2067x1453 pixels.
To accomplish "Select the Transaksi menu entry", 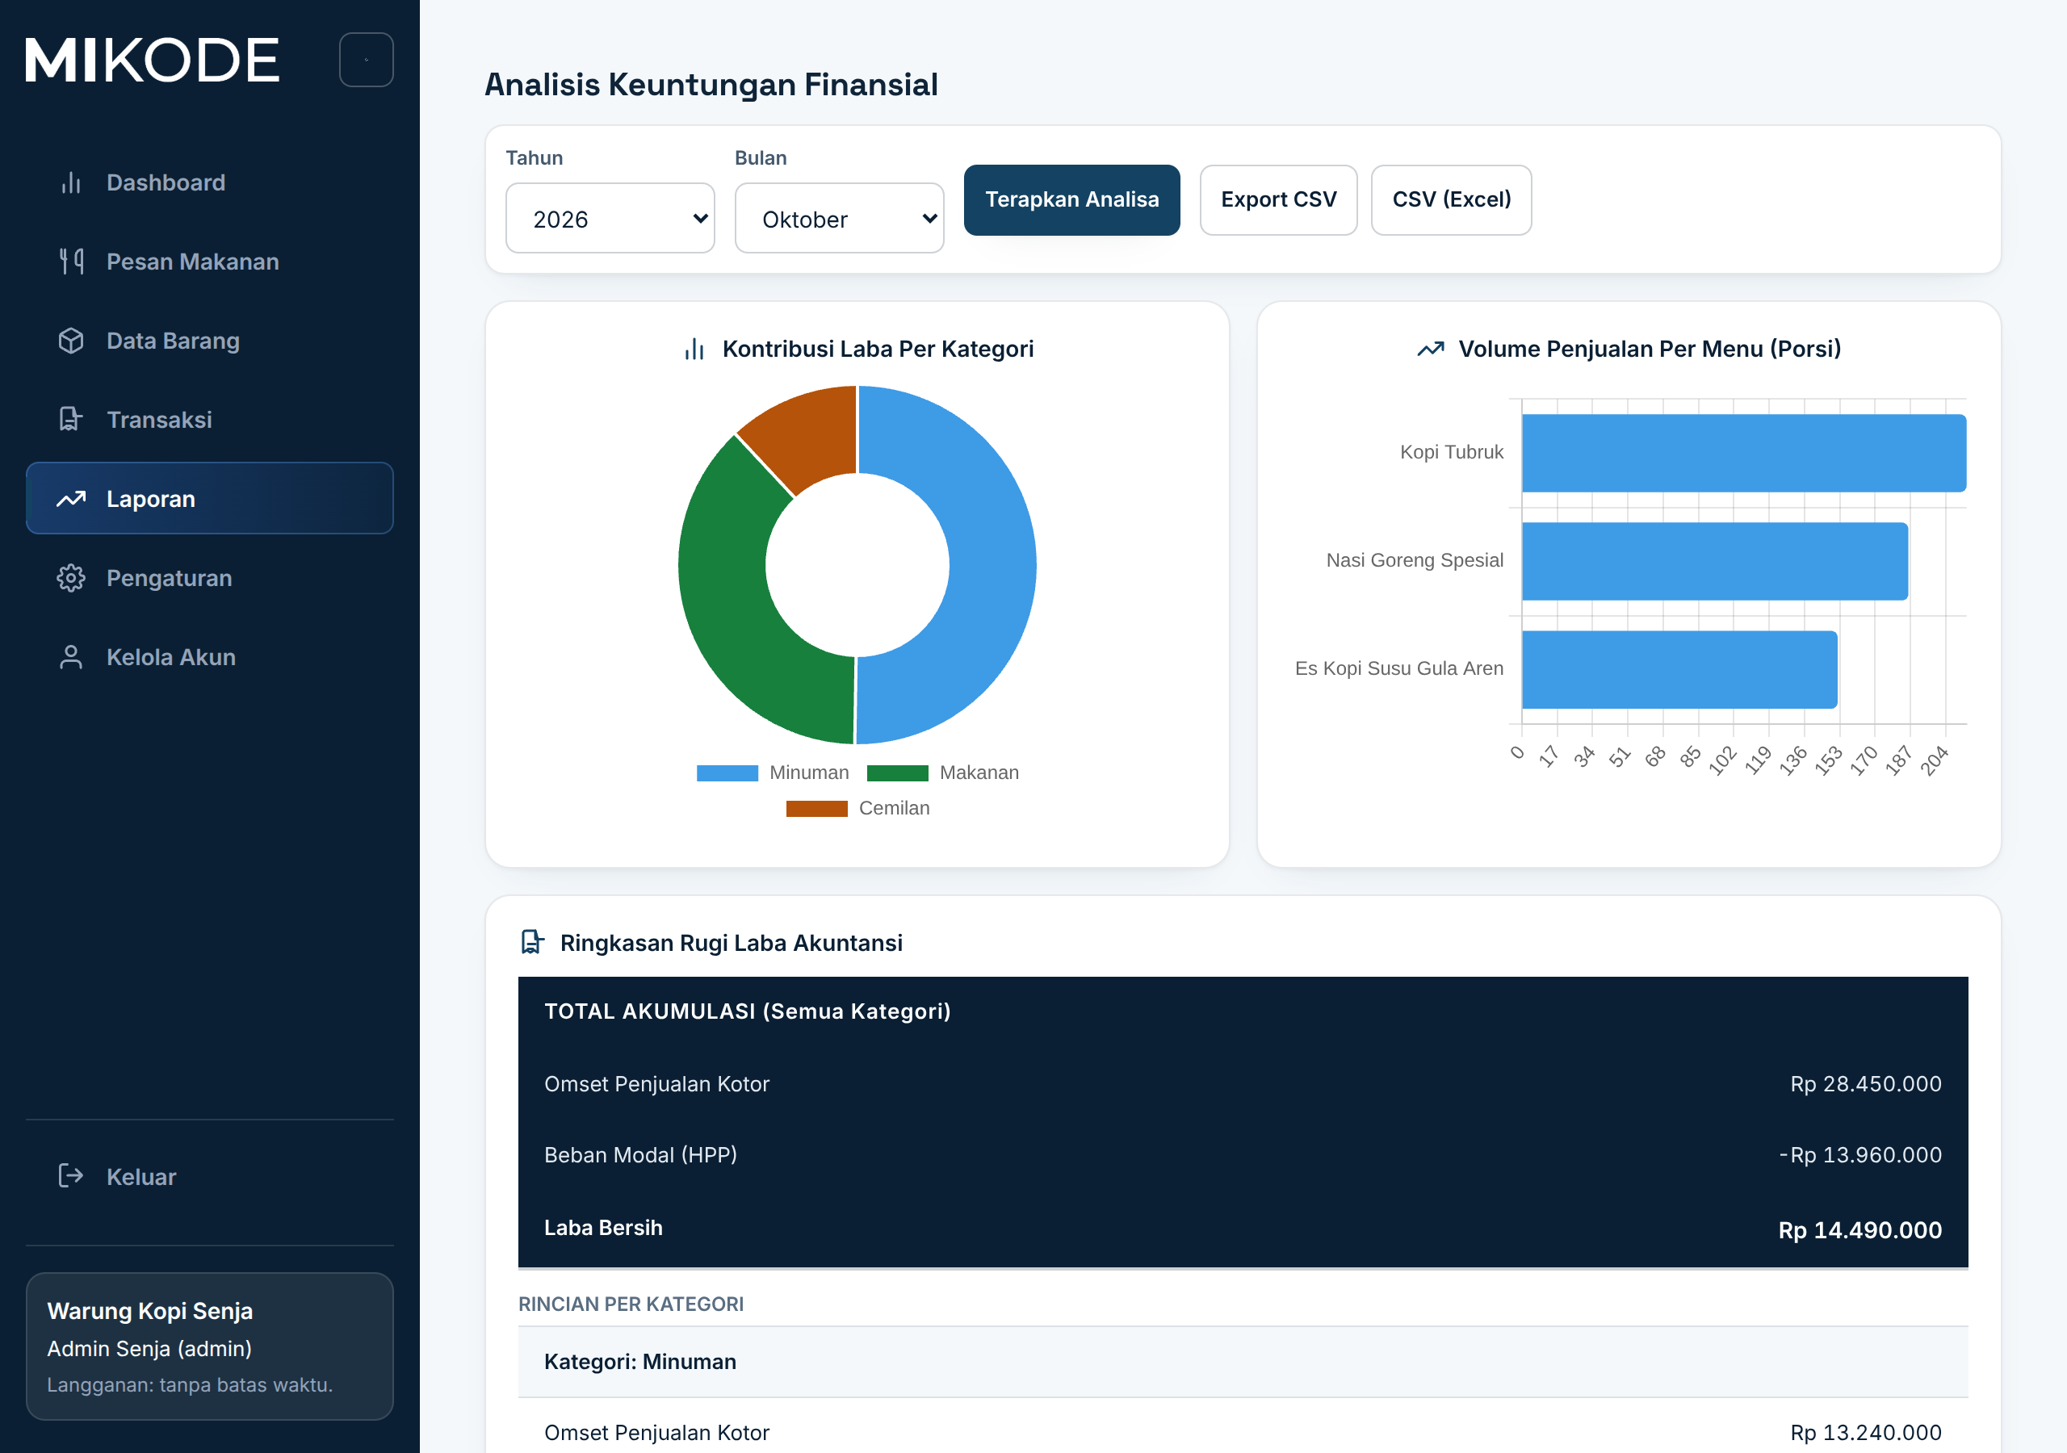I will pyautogui.click(x=210, y=420).
